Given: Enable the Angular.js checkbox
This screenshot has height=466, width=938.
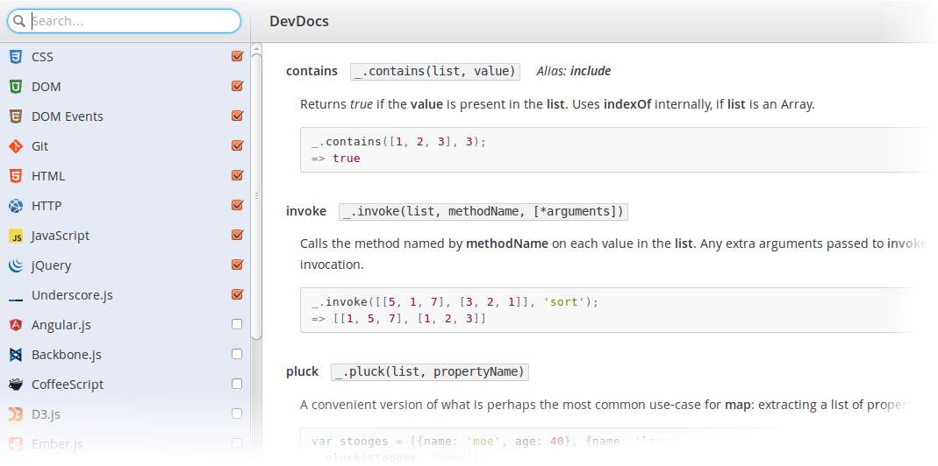Looking at the screenshot, I should (237, 325).
